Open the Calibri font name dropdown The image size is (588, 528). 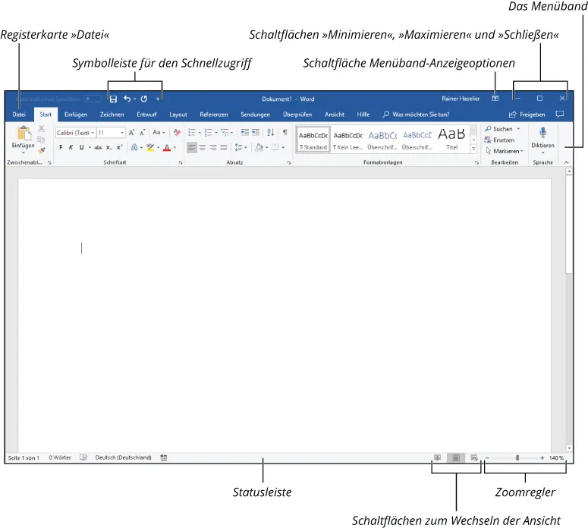coord(75,132)
